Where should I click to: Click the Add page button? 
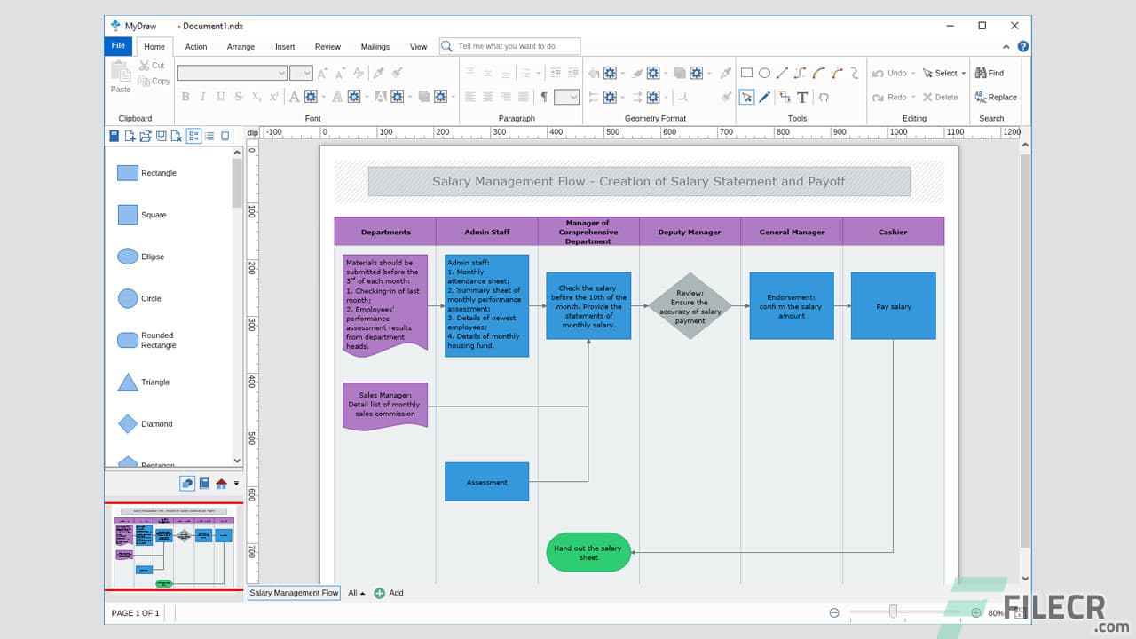pos(389,593)
